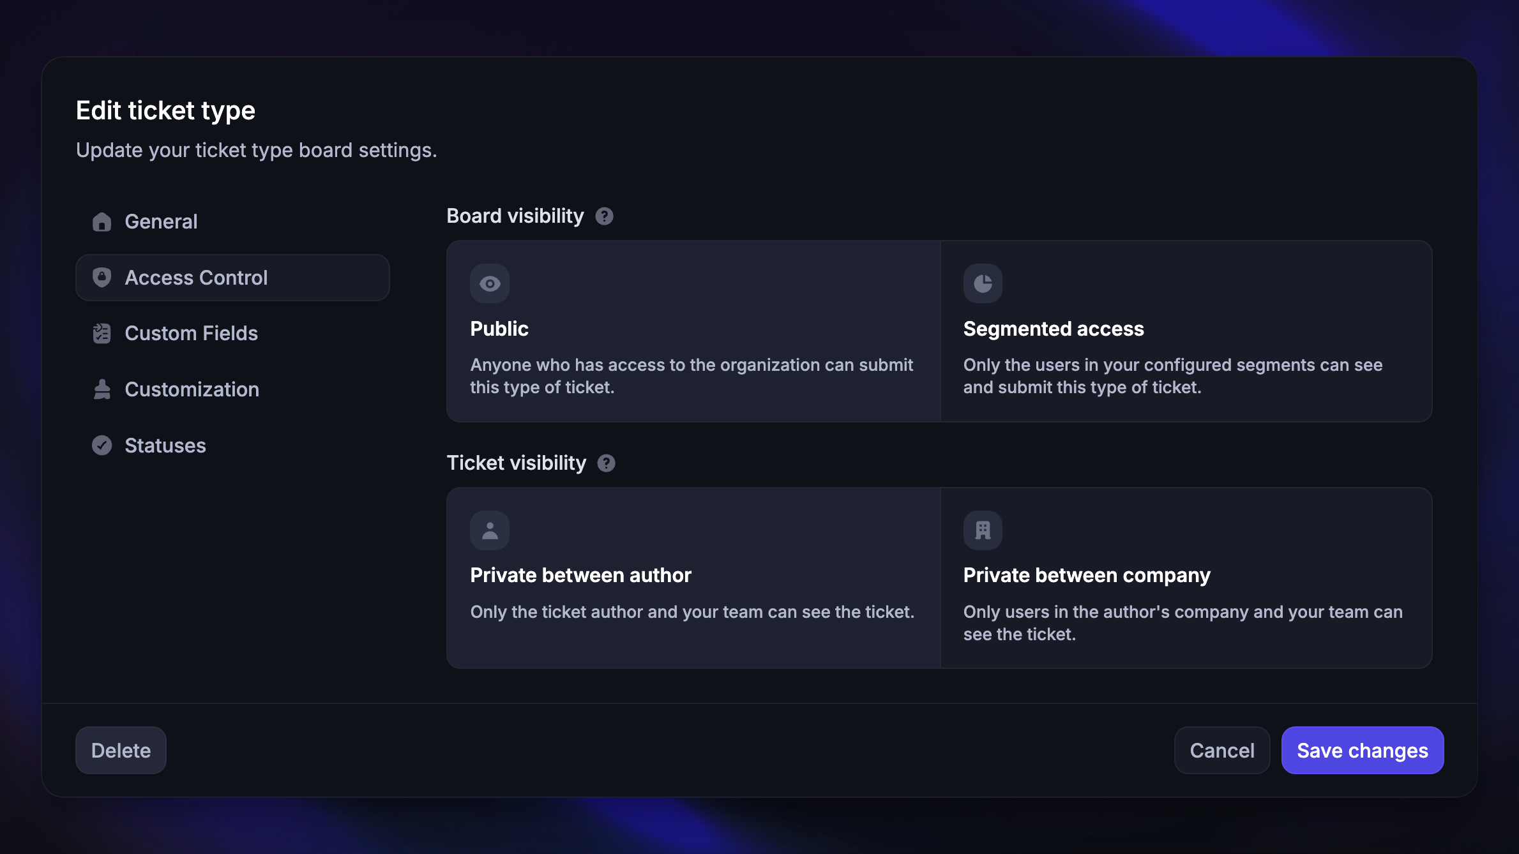
Task: Open the Board visibility help tooltip
Action: pyautogui.click(x=605, y=216)
